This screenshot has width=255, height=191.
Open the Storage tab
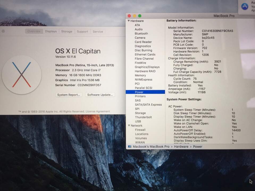[x=66, y=31]
